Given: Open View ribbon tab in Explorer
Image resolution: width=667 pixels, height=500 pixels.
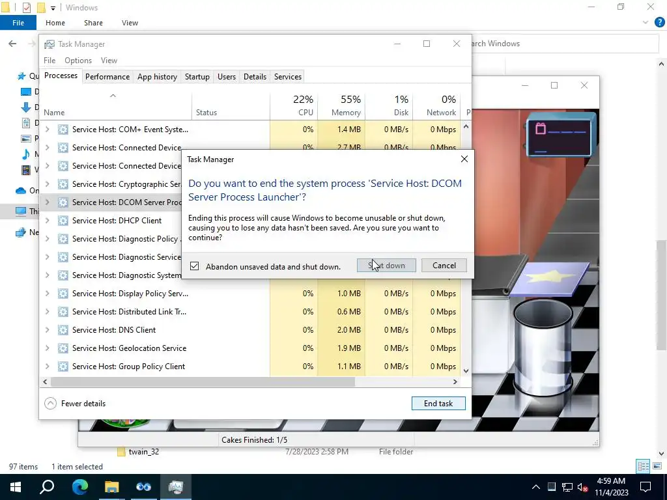Looking at the screenshot, I should [x=130, y=23].
